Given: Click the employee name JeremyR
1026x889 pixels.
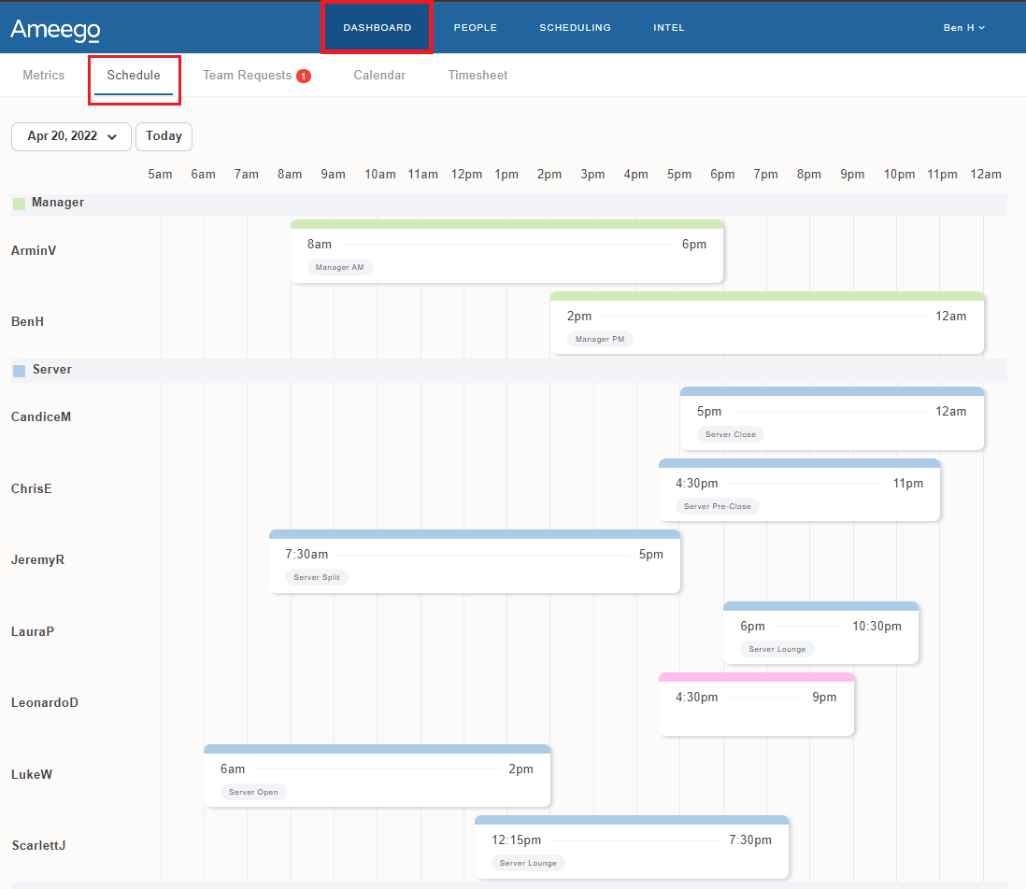Looking at the screenshot, I should point(37,559).
